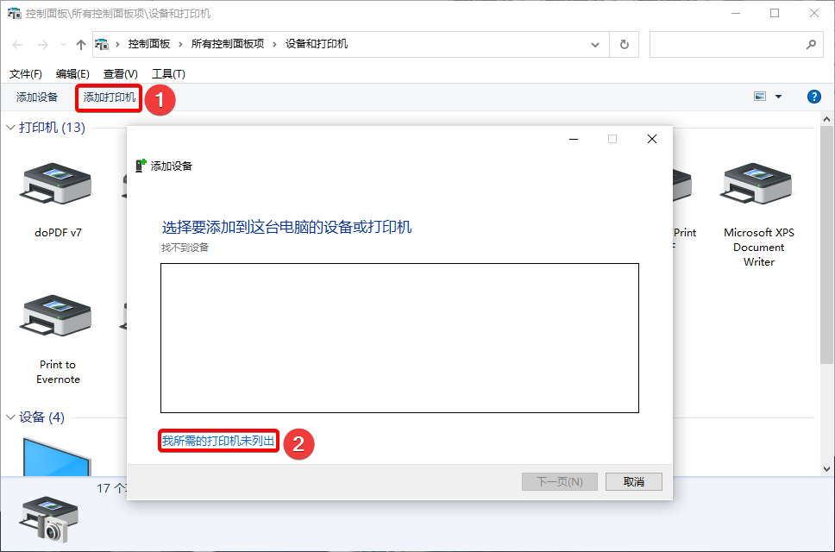Go up one level with up arrow

(80, 45)
